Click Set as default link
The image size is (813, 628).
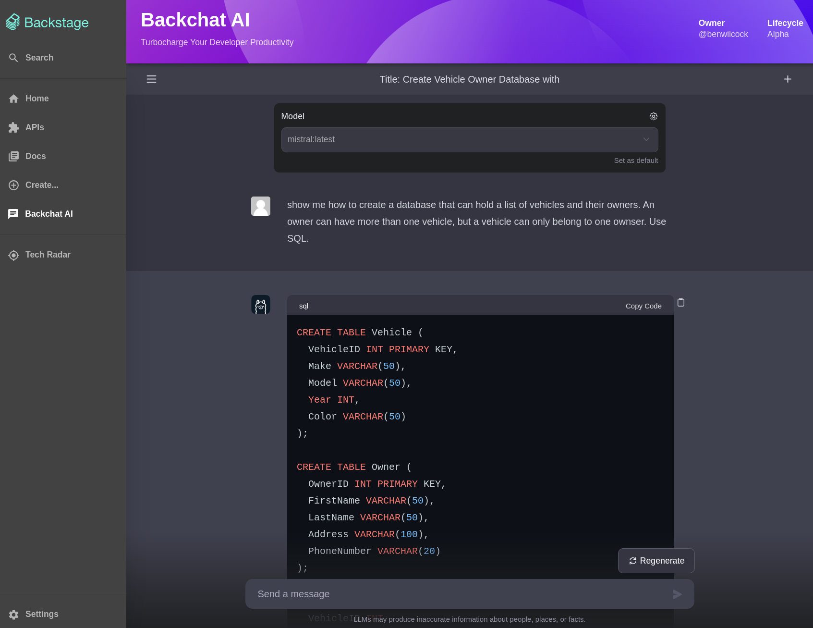[x=636, y=160]
